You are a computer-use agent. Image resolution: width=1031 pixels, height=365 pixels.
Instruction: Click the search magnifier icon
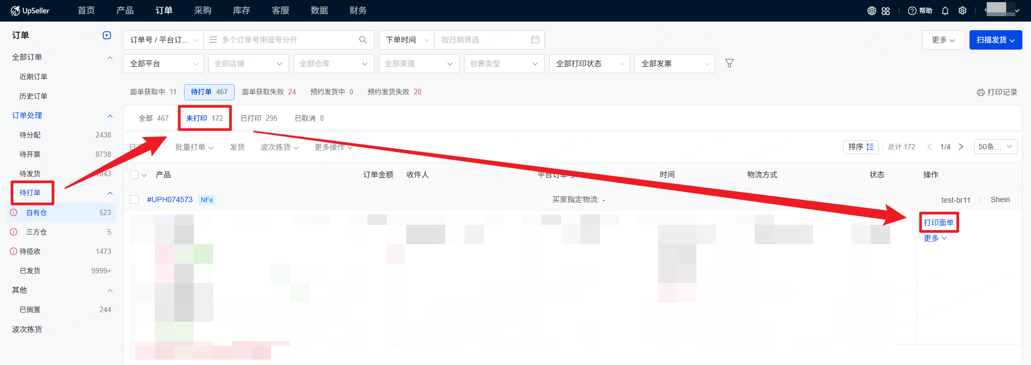[x=363, y=40]
